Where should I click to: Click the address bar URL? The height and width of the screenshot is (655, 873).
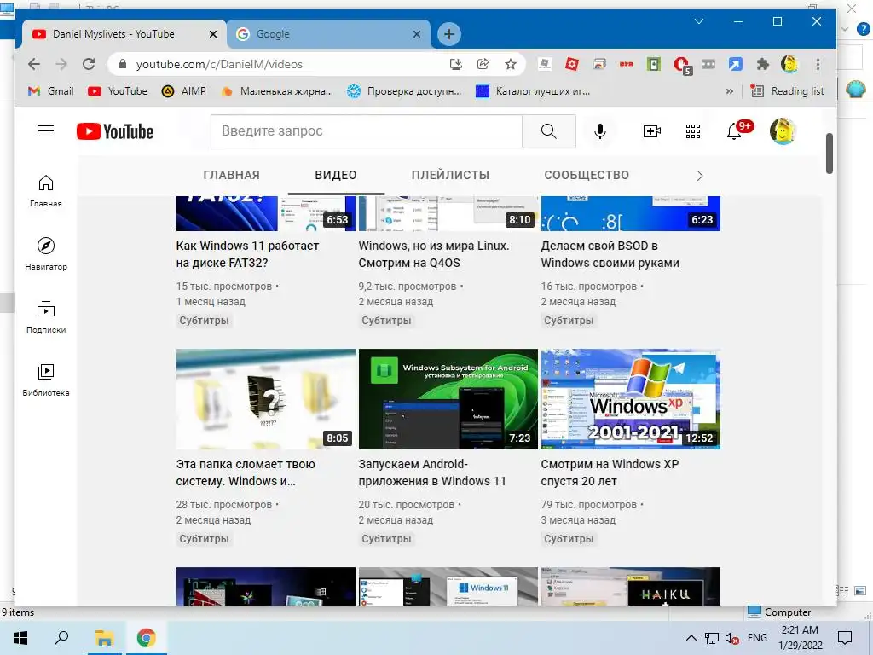coord(219,64)
